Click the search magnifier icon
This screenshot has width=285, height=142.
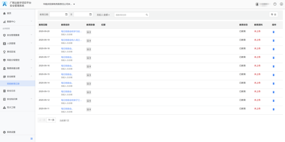coord(147,15)
